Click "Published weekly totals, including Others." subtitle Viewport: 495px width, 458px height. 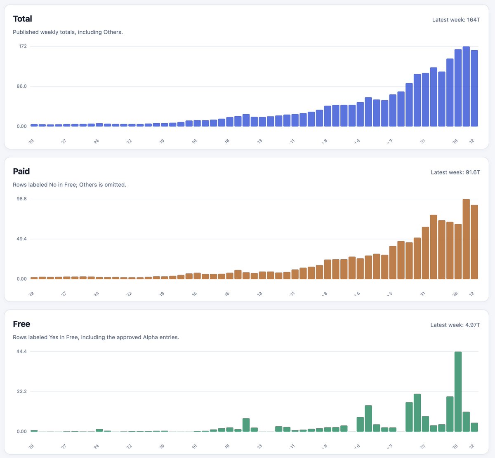coord(68,32)
